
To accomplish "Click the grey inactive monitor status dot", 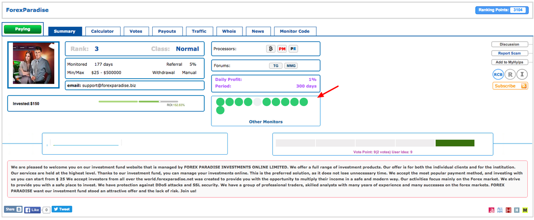I will click(x=257, y=102).
